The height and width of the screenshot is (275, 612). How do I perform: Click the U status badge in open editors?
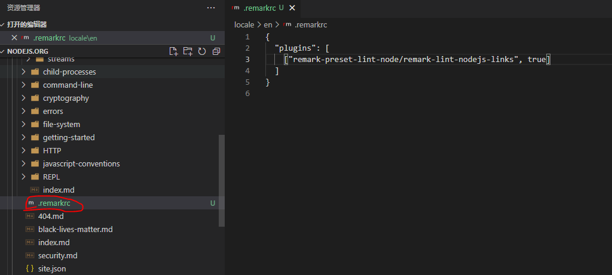tap(213, 38)
